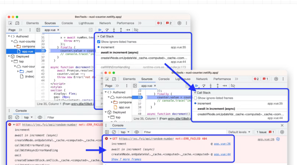Step out of current function in back window
297x165 pixels.
tap(121, 30)
